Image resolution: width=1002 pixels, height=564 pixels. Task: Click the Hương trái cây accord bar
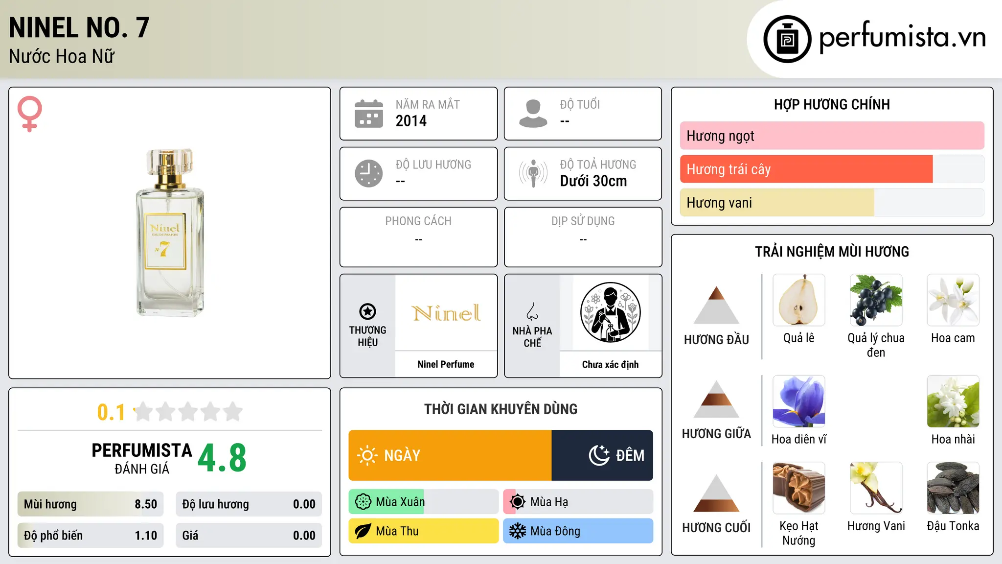coord(832,169)
